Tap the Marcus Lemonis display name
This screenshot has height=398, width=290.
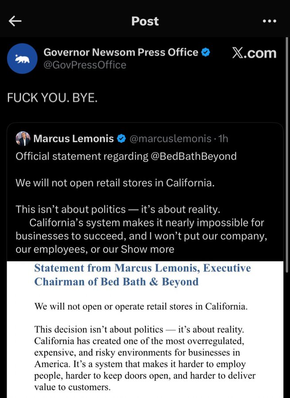(73, 138)
